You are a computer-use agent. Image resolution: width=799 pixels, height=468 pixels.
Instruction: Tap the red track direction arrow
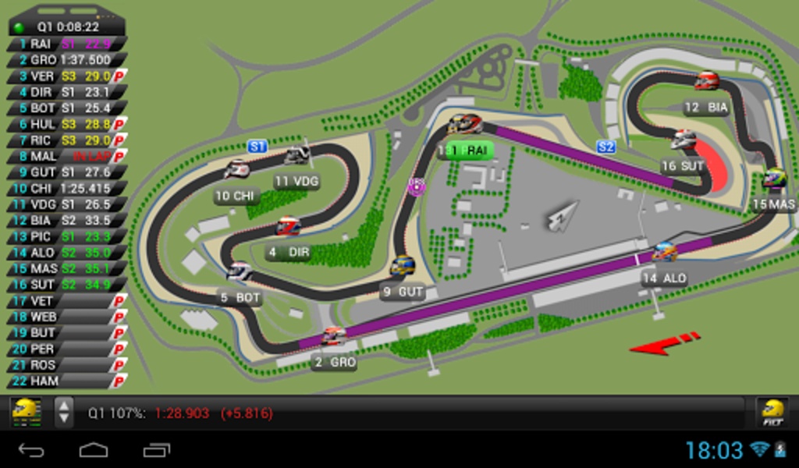[665, 344]
